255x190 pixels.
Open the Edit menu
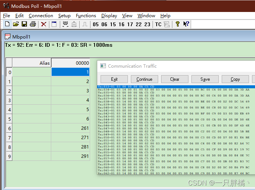(x=19, y=16)
